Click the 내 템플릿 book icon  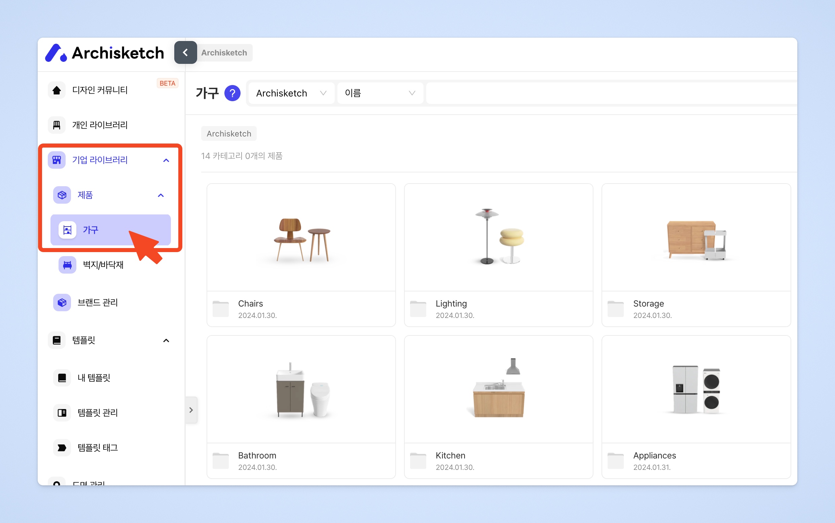[x=62, y=378]
